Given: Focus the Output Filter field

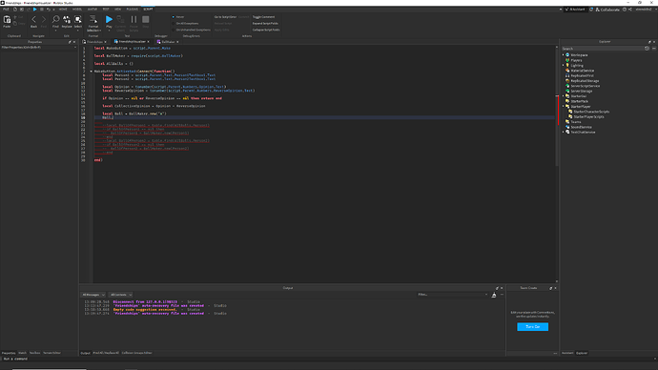Looking at the screenshot, I should point(452,295).
